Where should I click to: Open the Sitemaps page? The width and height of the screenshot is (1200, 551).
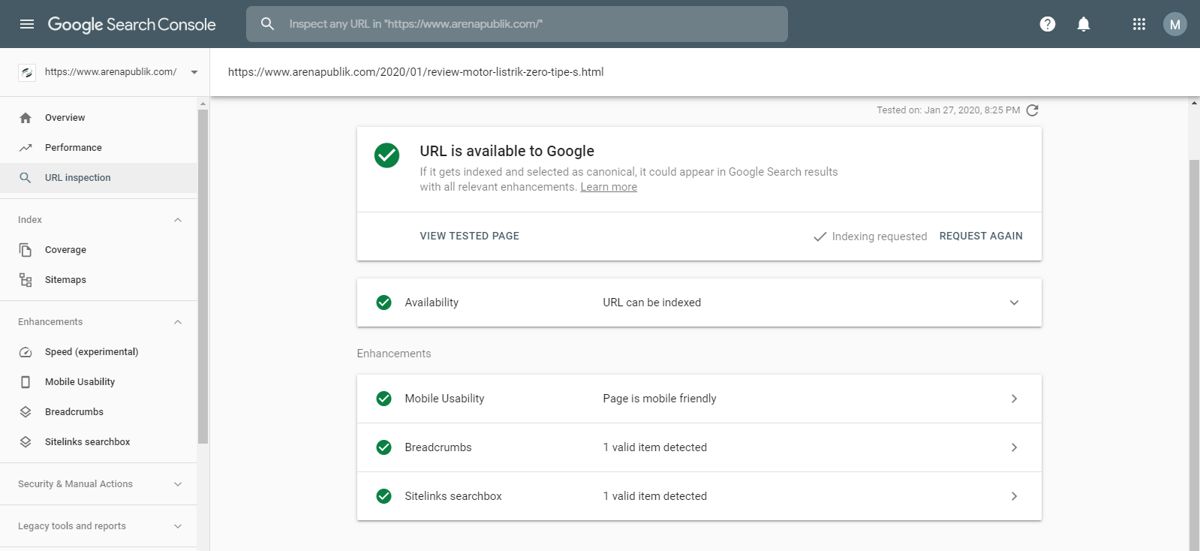(98, 280)
